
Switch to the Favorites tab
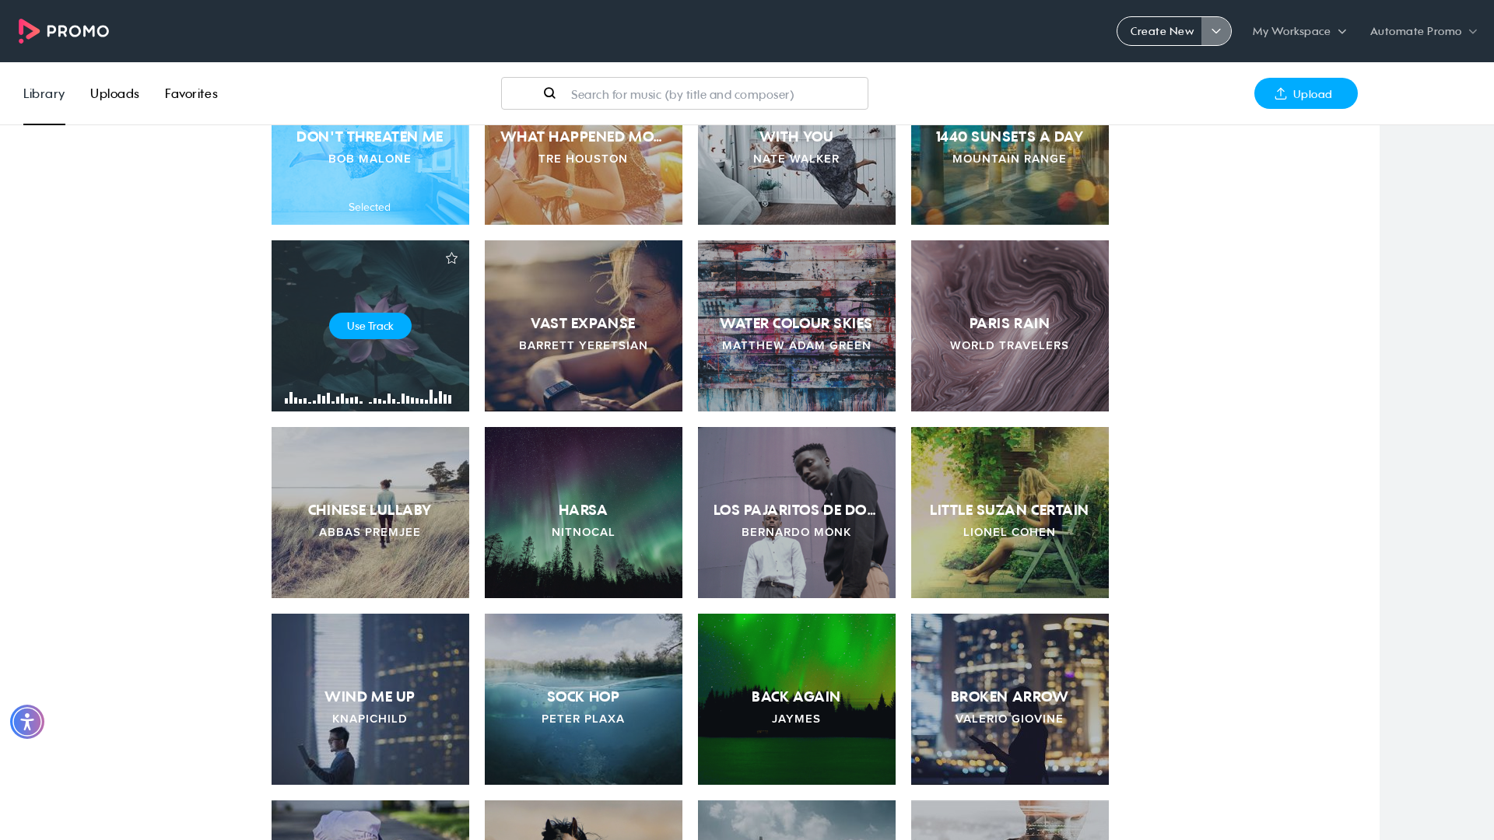pos(191,93)
